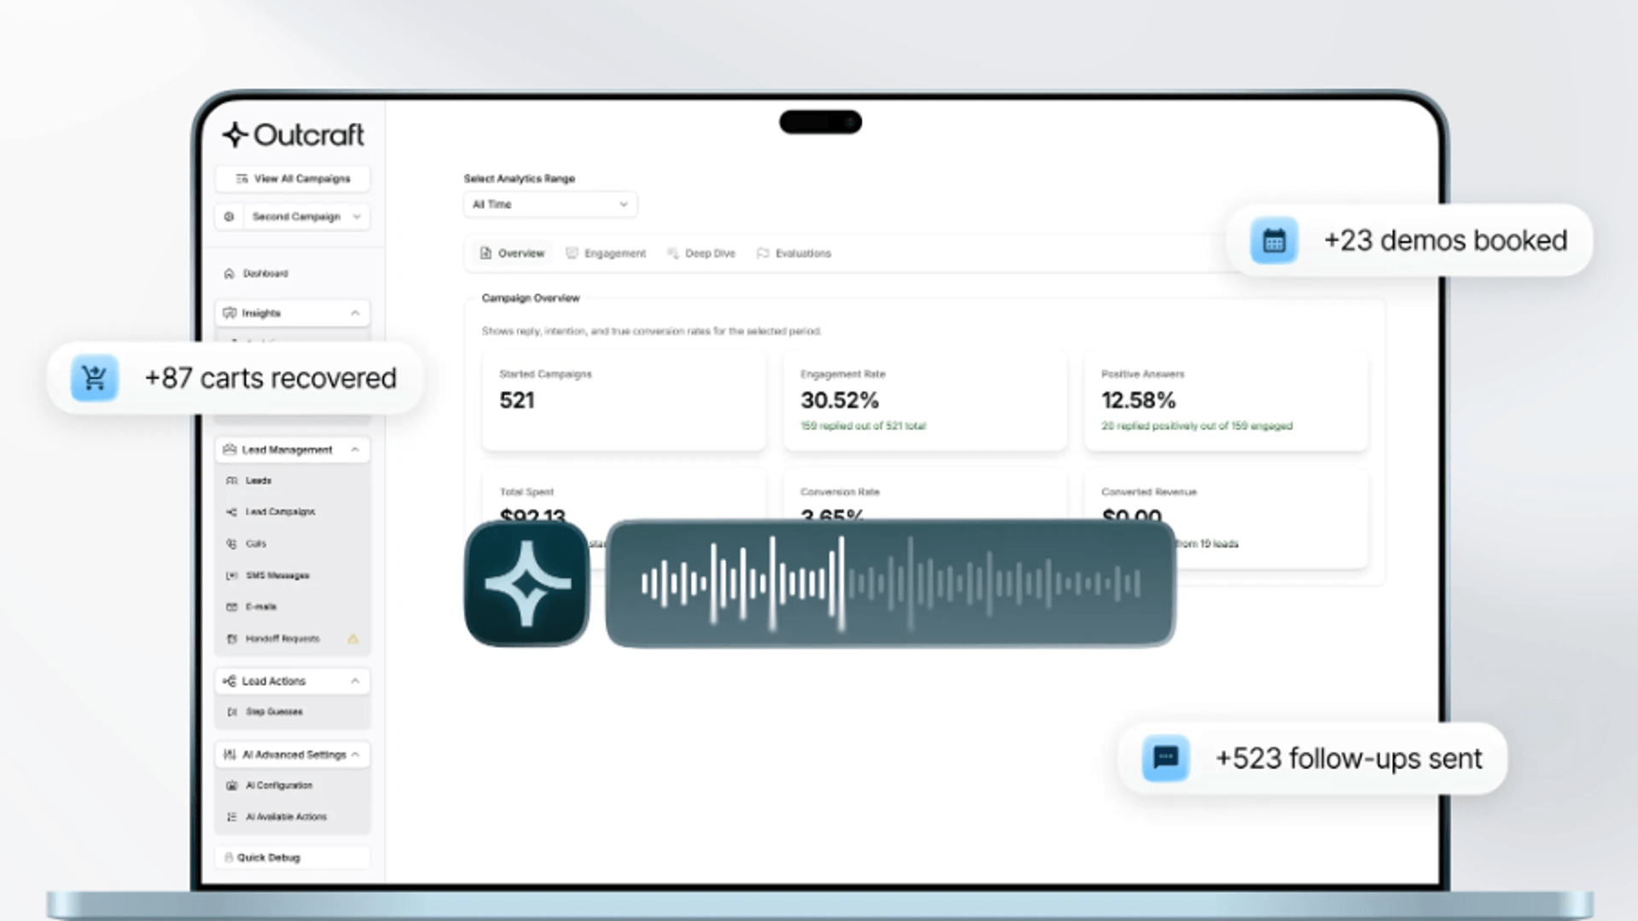Click the warning icon beside Handoff Requests

click(354, 639)
